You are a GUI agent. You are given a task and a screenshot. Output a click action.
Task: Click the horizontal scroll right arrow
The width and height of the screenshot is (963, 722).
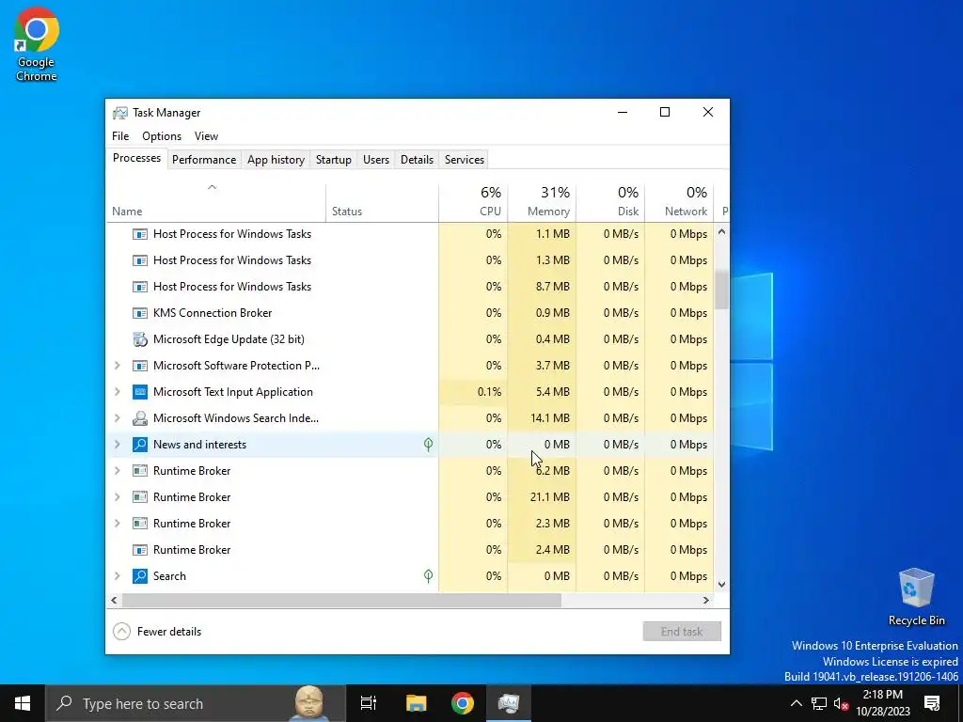click(x=706, y=601)
